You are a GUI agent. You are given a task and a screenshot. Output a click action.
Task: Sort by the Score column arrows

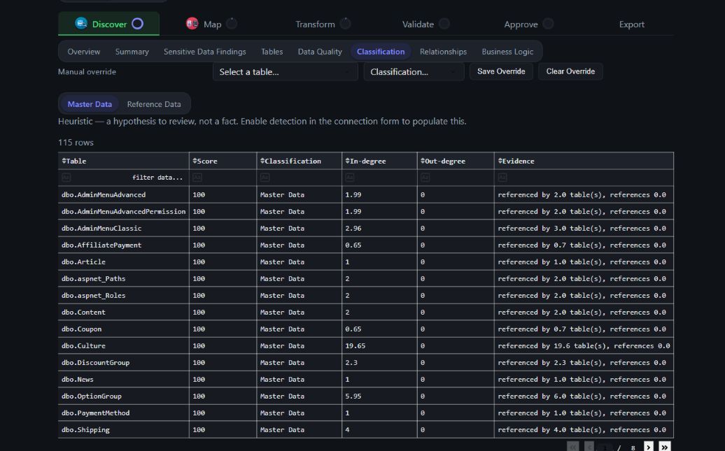(195, 161)
